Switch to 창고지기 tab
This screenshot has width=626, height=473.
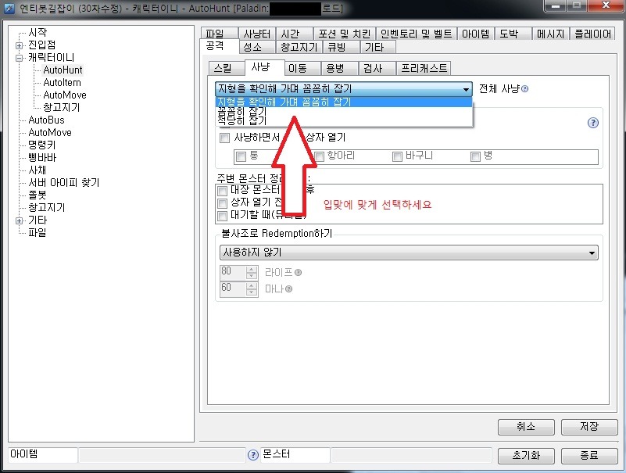pyautogui.click(x=299, y=47)
